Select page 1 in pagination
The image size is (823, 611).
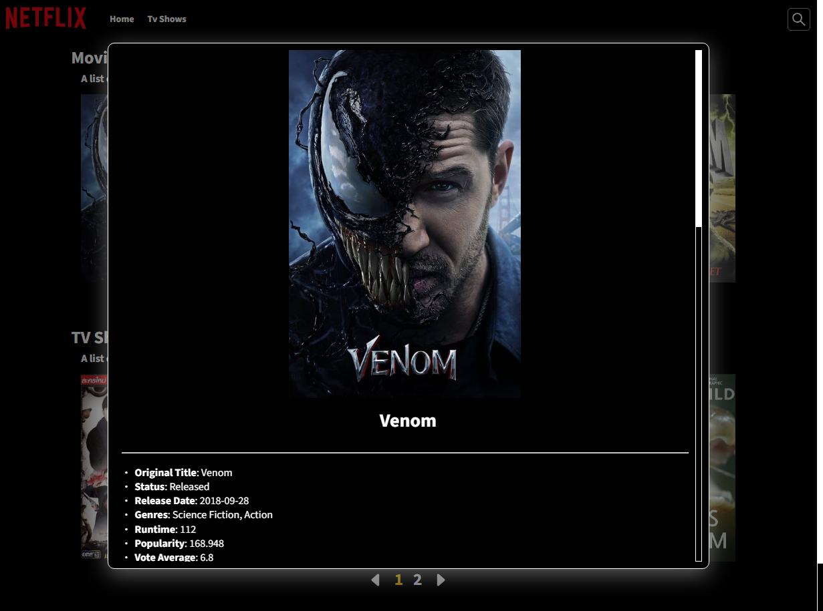(398, 580)
